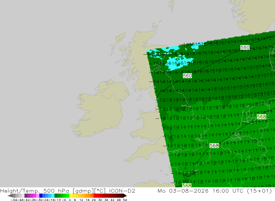The image size is (275, 201).
Task: Click the rightmost 568 contour label
Action: coord(261,117)
